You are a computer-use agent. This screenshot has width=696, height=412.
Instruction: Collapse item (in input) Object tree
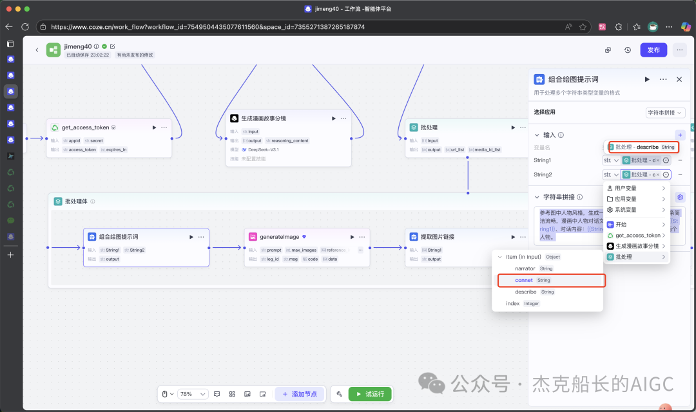point(500,257)
